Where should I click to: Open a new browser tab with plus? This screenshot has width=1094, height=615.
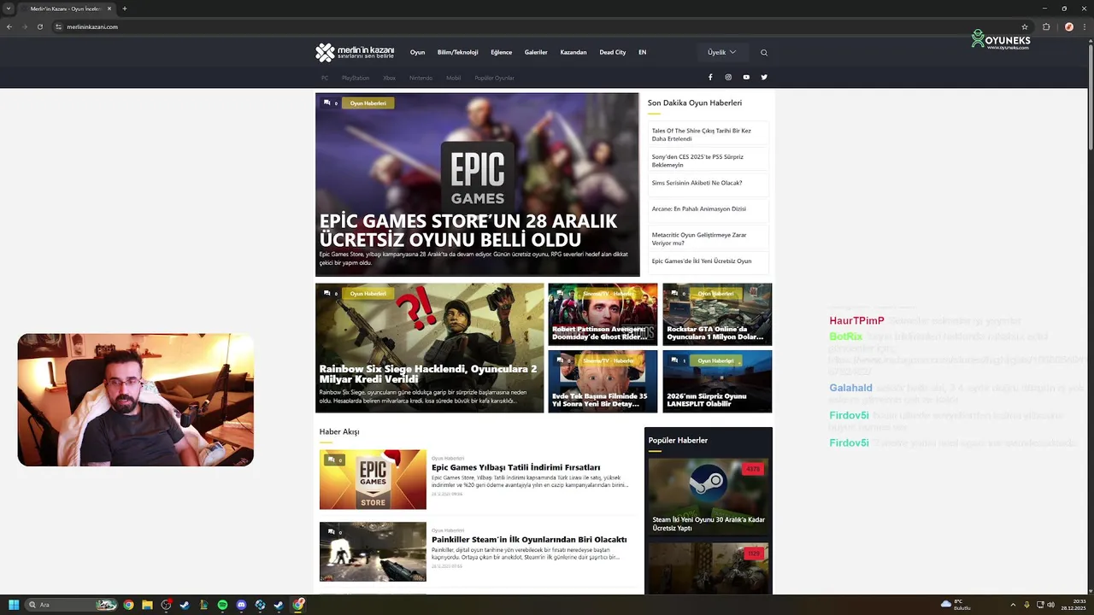coord(125,9)
